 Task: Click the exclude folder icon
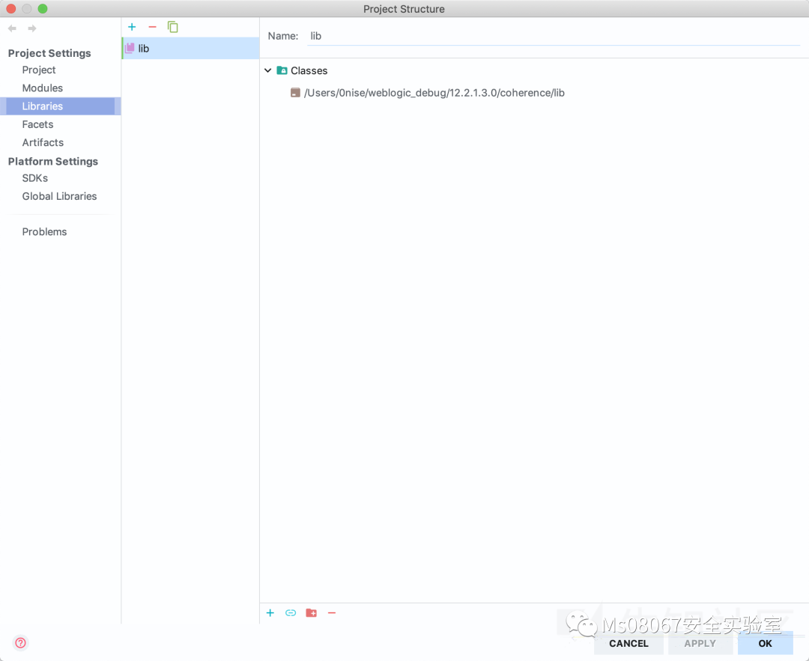coord(311,612)
